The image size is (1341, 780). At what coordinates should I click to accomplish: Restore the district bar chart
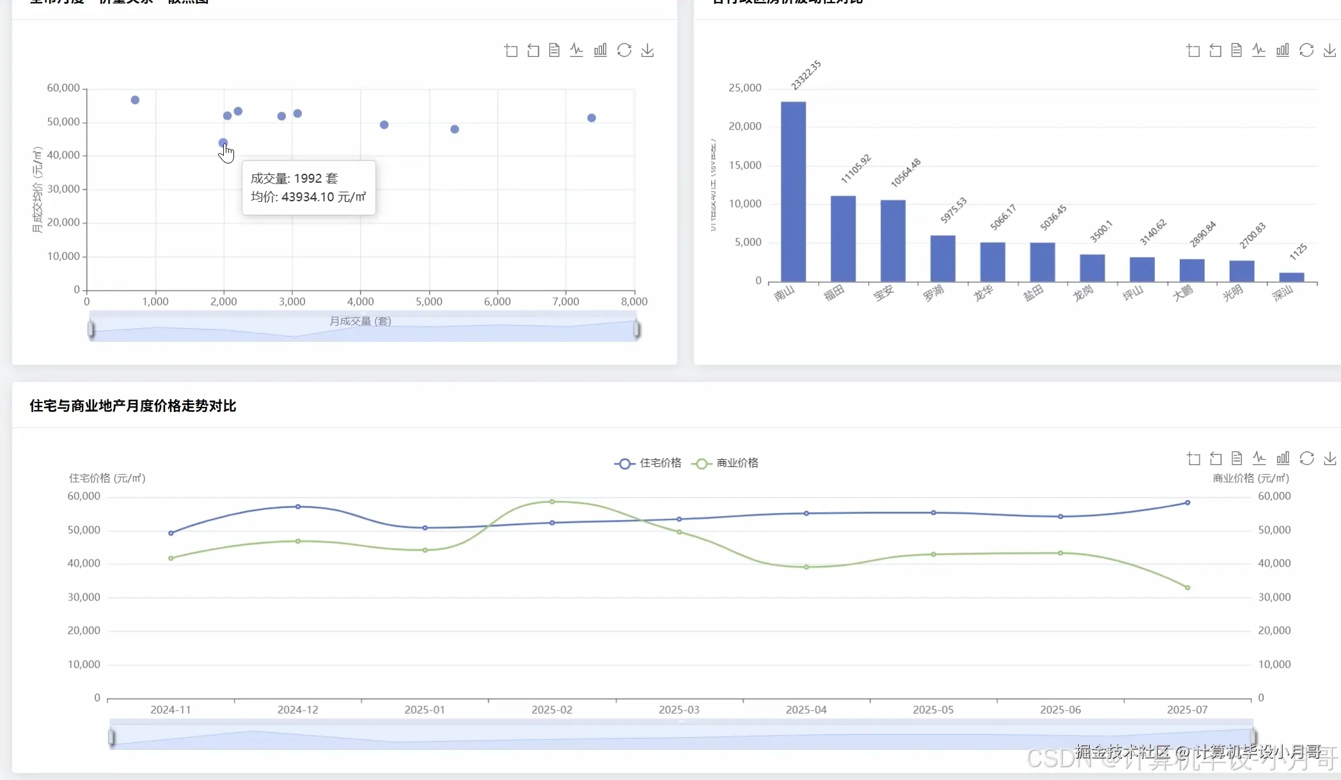click(x=1306, y=50)
